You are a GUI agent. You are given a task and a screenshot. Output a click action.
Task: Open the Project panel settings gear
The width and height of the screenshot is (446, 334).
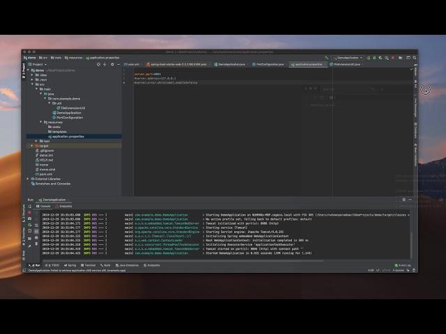(112, 65)
